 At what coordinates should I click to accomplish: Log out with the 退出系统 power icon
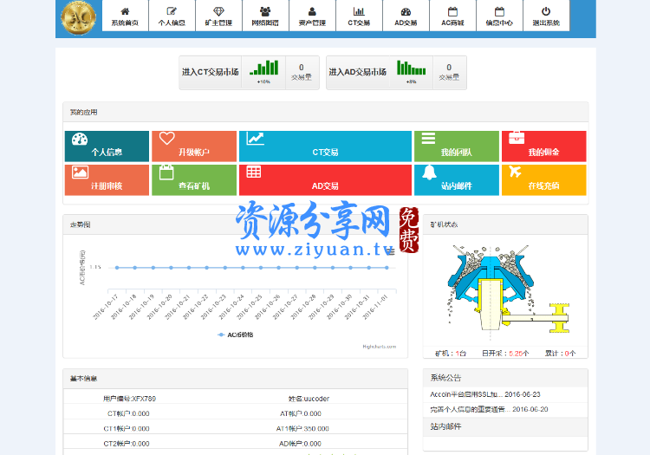click(546, 16)
